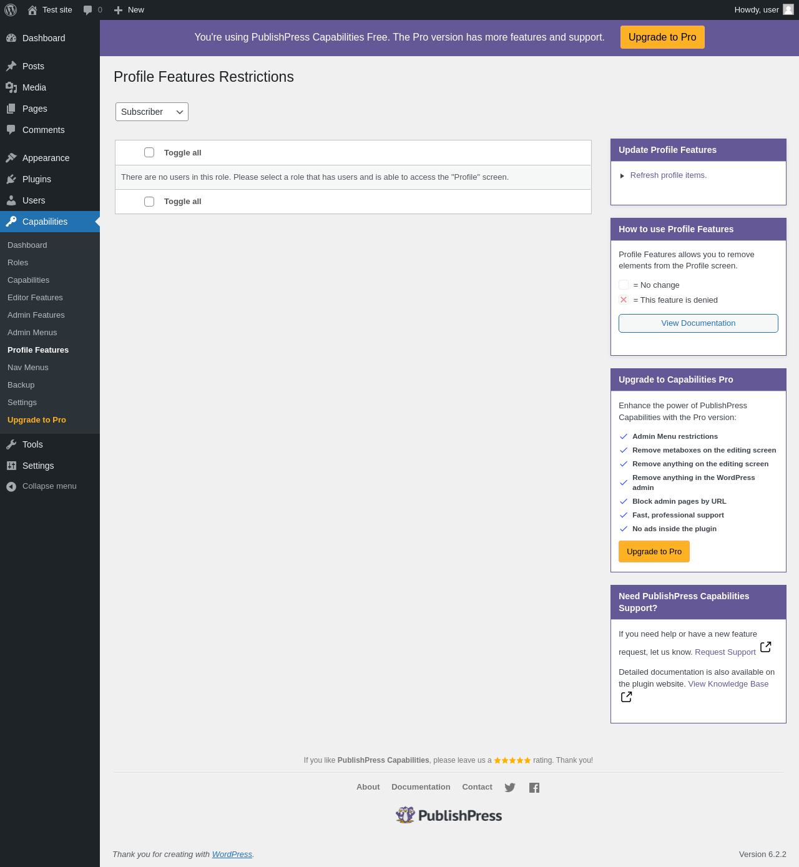
Task: Click the Profile Features Restrictions heading
Action: (203, 77)
